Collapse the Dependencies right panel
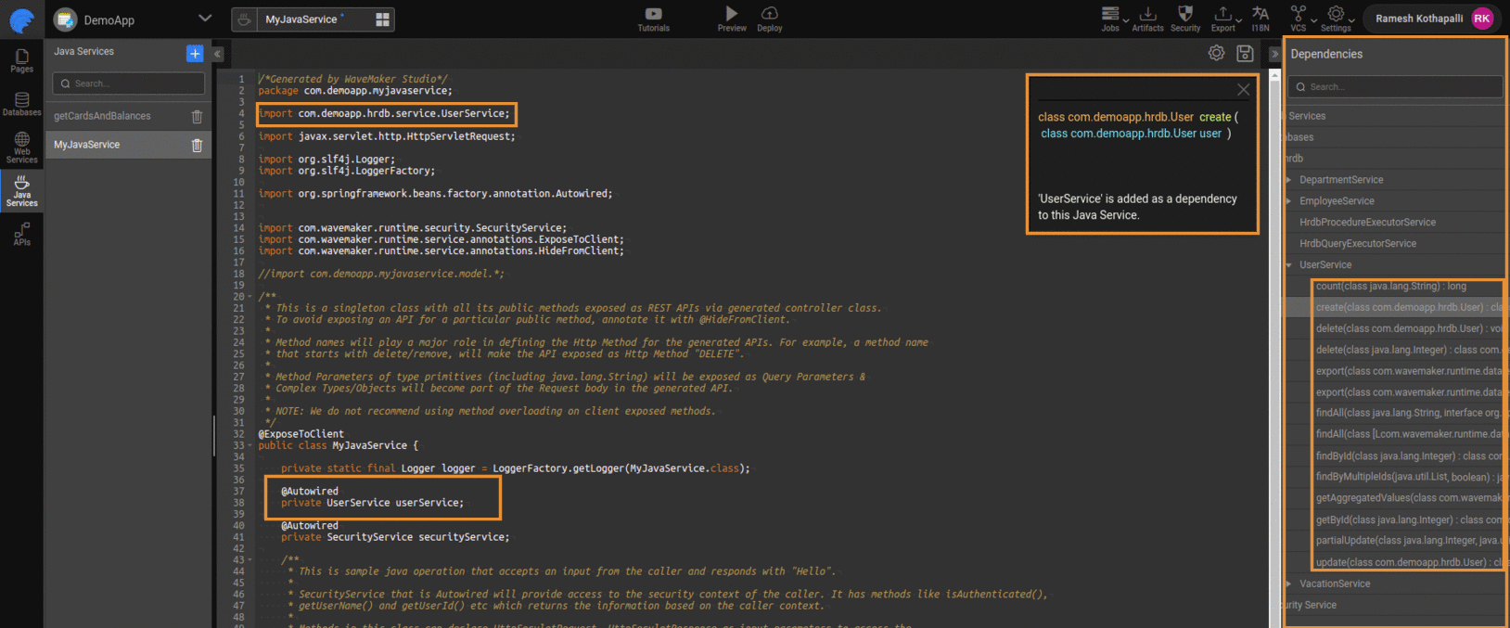Image resolution: width=1510 pixels, height=628 pixels. point(1274,54)
